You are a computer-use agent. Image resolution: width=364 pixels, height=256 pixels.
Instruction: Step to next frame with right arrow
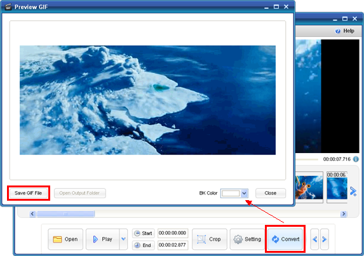325,239
